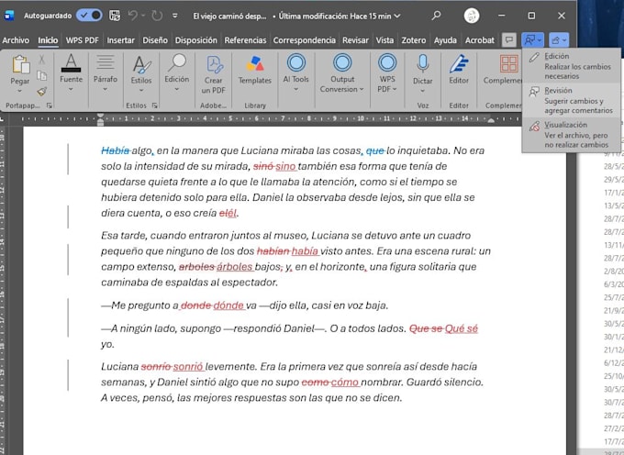Click the search magnifier in the title bar
Image resolution: width=624 pixels, height=455 pixels.
click(x=436, y=16)
